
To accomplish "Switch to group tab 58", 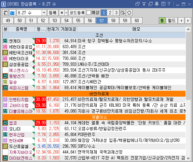I will click(x=113, y=20).
